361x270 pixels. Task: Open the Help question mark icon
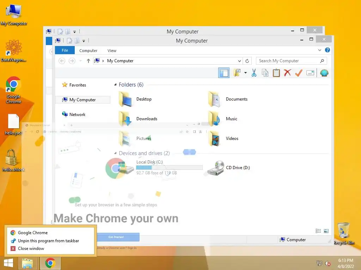(328, 50)
